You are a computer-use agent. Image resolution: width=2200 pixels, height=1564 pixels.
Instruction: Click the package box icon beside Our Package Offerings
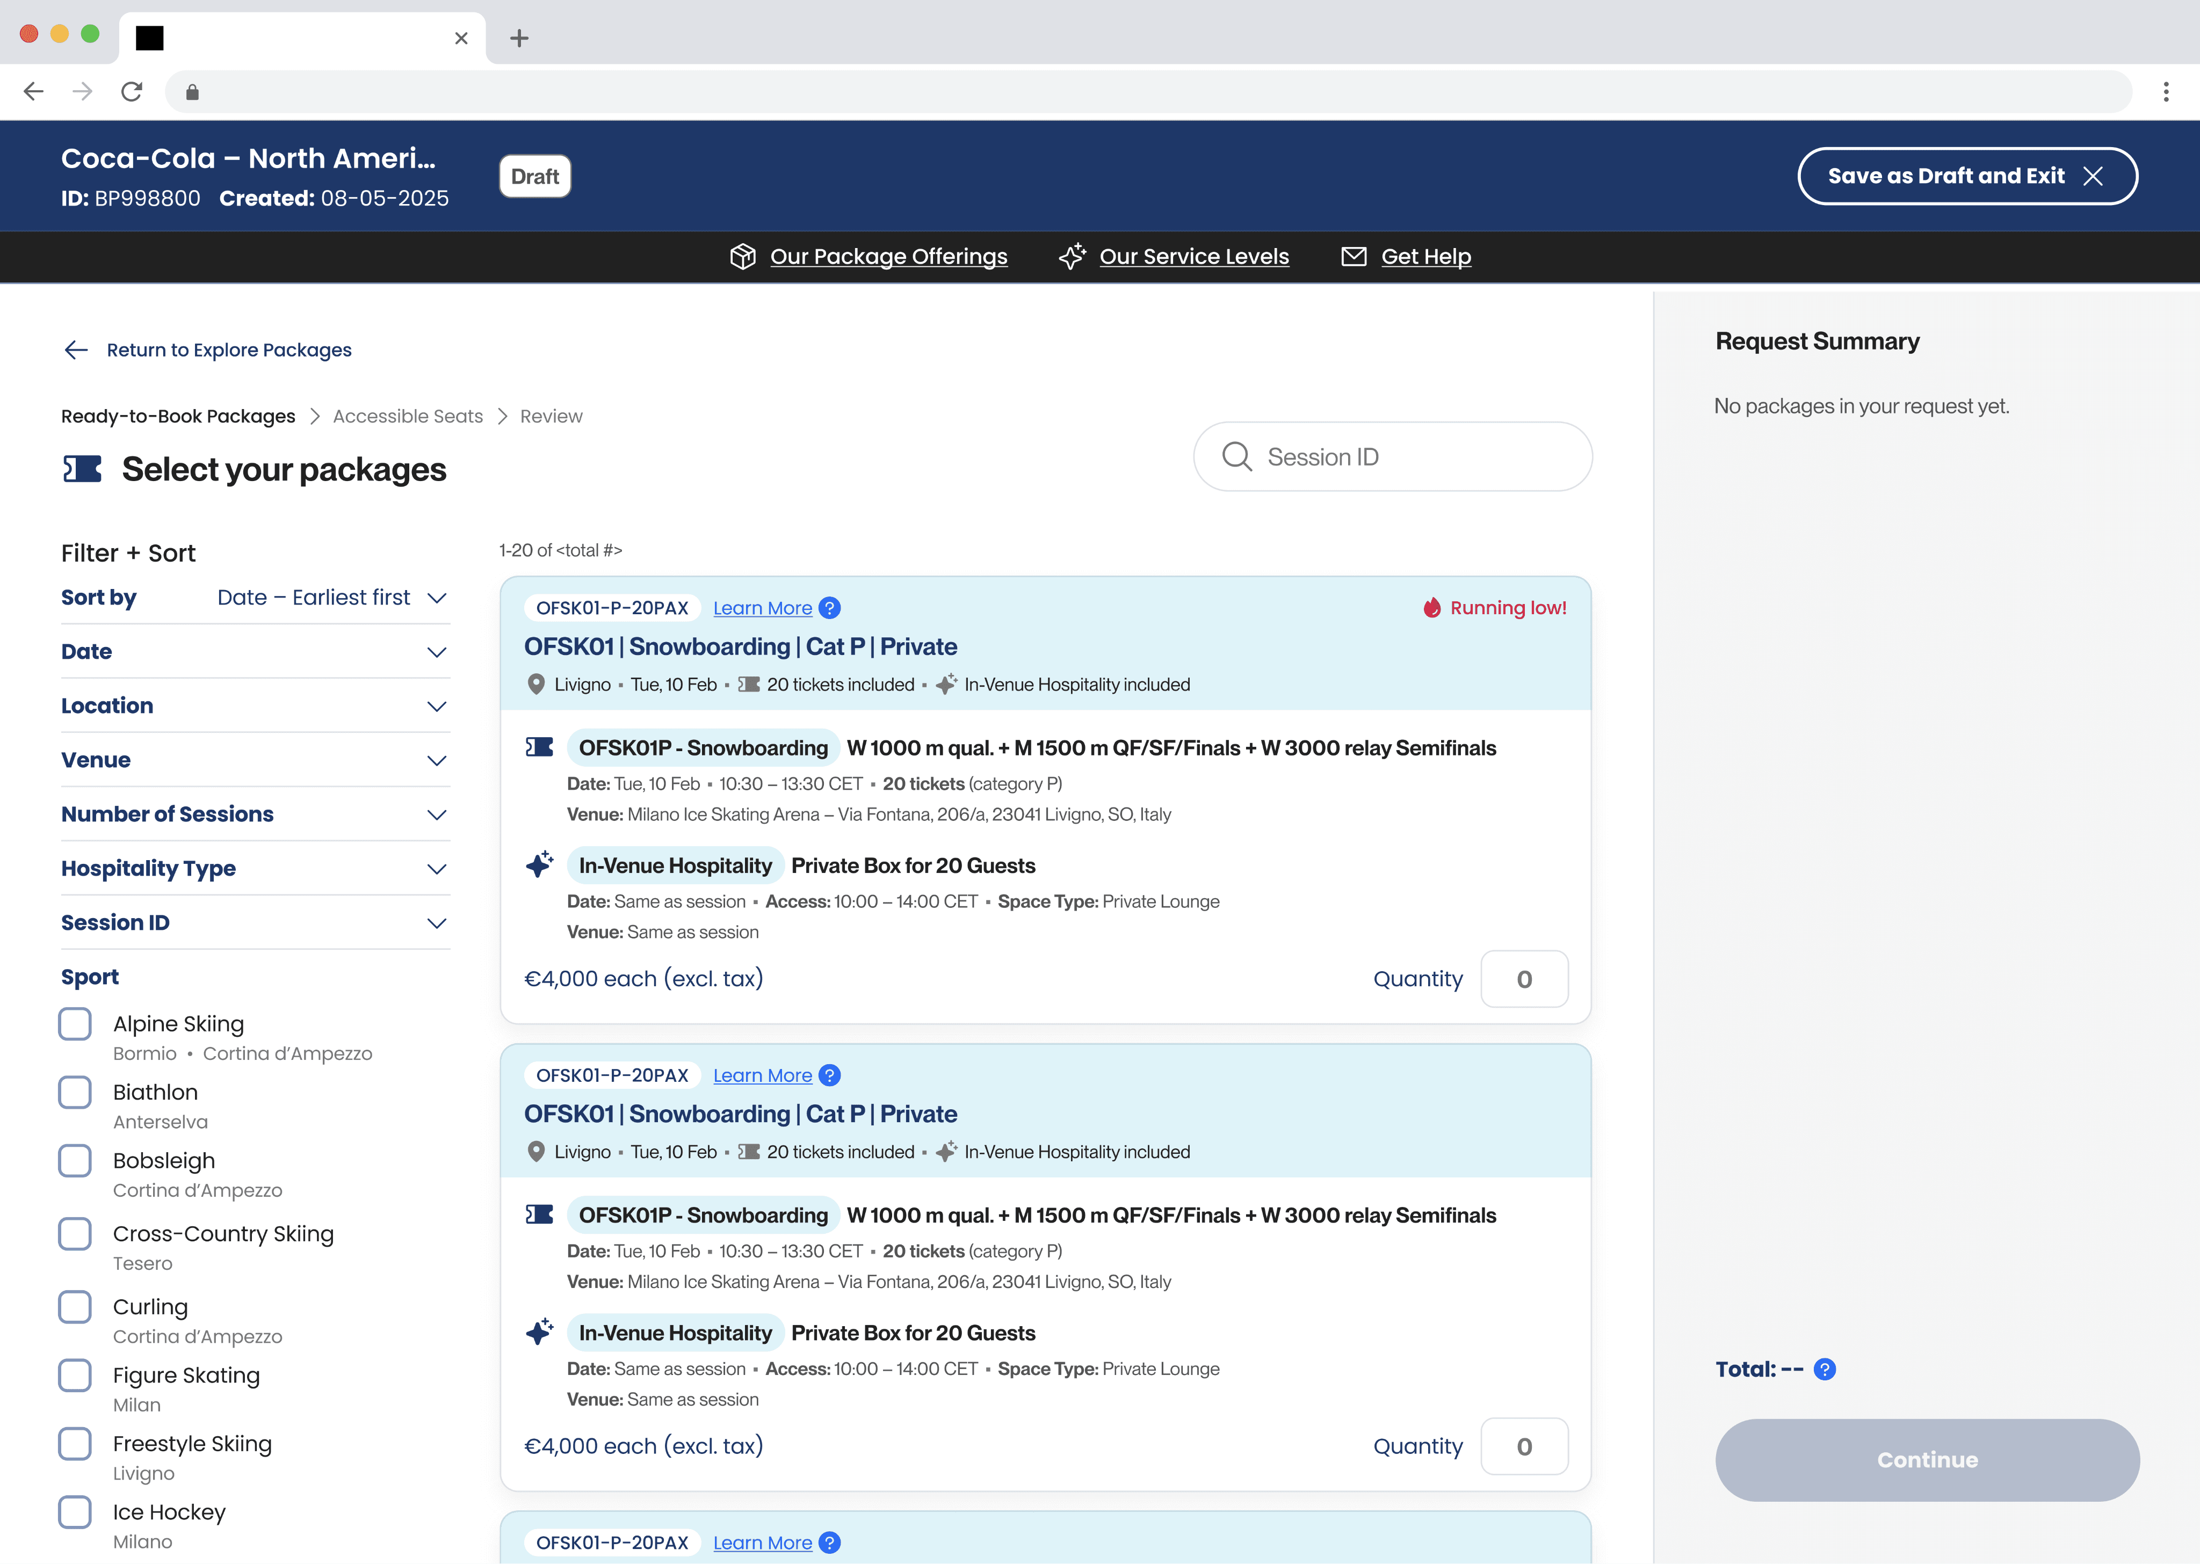click(x=743, y=256)
